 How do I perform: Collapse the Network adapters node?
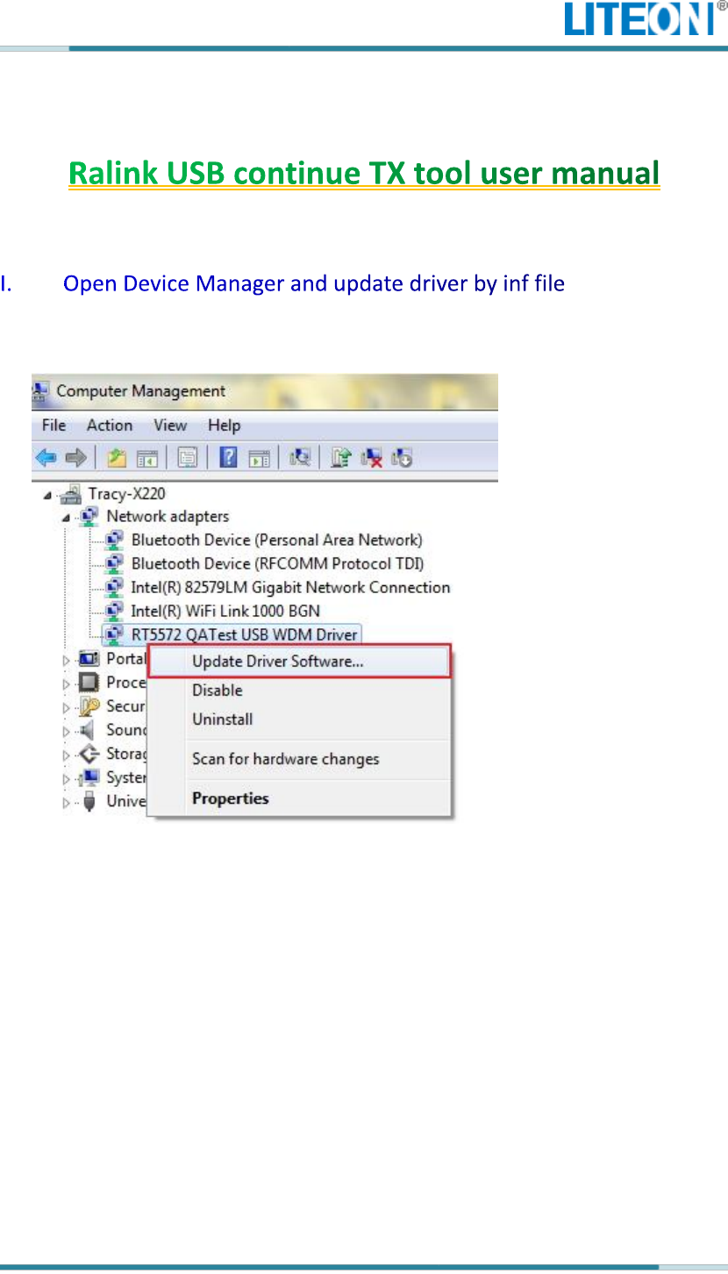click(66, 519)
